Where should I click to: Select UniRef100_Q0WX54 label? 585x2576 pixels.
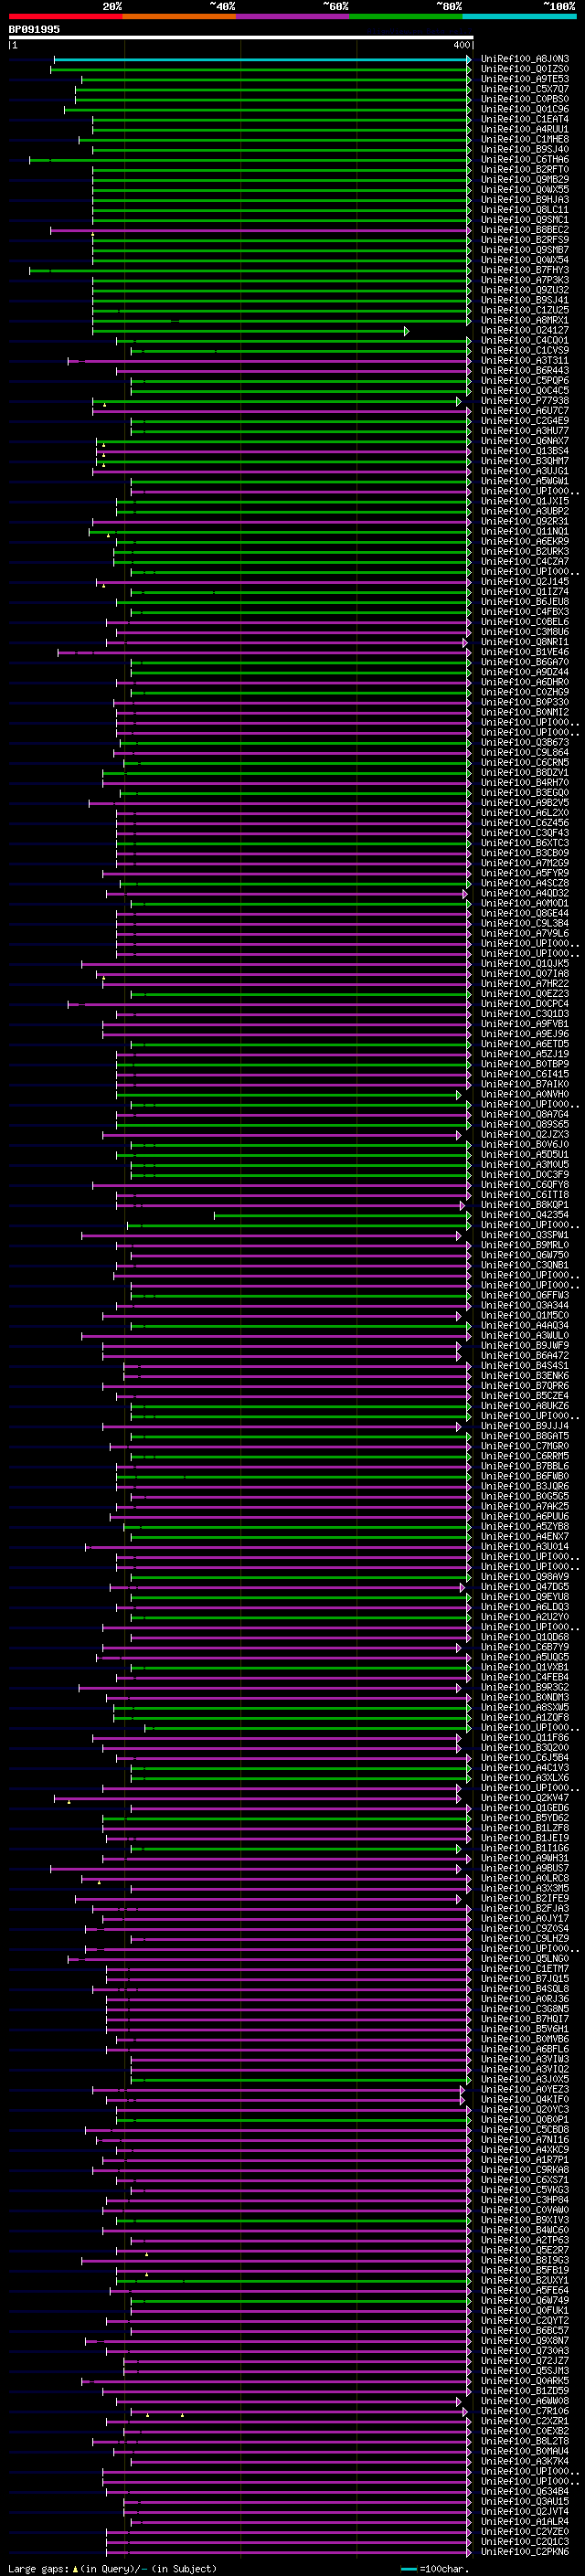coord(525,261)
